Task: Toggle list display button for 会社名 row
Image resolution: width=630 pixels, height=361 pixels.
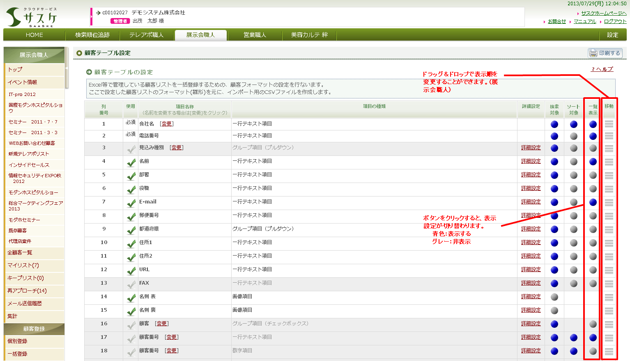Action: pos(593,124)
